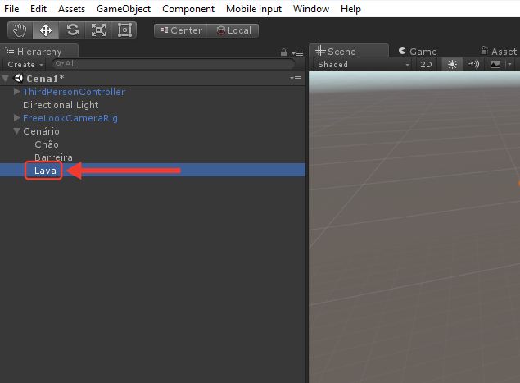Screen dimensions: 520x383
Task: Open Cena1 scene context menu
Action: coord(296,79)
